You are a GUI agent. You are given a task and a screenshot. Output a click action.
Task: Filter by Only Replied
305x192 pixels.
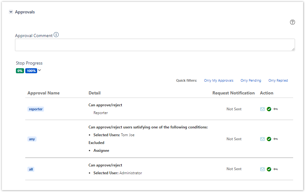278,80
